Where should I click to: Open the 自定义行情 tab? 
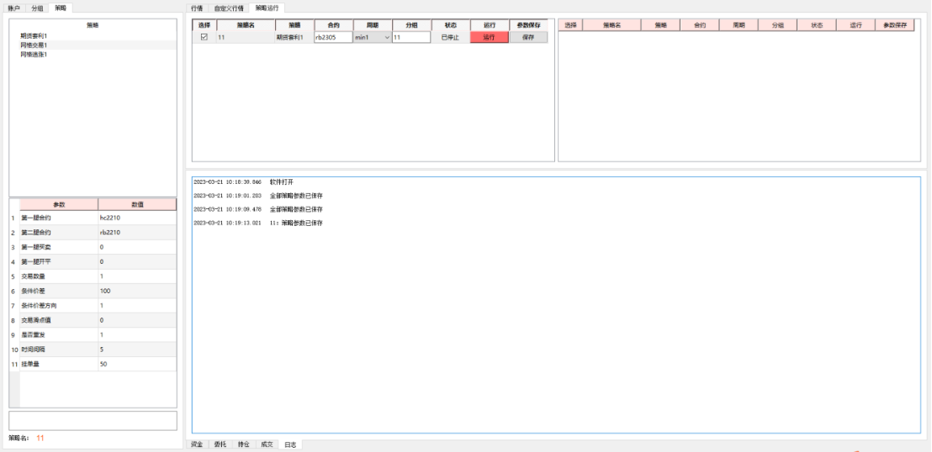pyautogui.click(x=227, y=7)
